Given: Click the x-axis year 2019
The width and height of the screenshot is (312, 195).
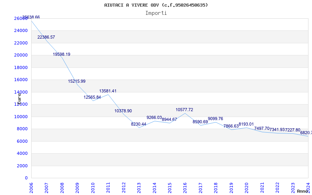Looking at the screenshot, I should pyautogui.click(x=231, y=188).
